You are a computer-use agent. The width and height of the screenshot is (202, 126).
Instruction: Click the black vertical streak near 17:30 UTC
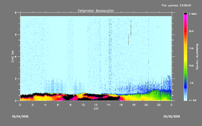(x=131, y=28)
